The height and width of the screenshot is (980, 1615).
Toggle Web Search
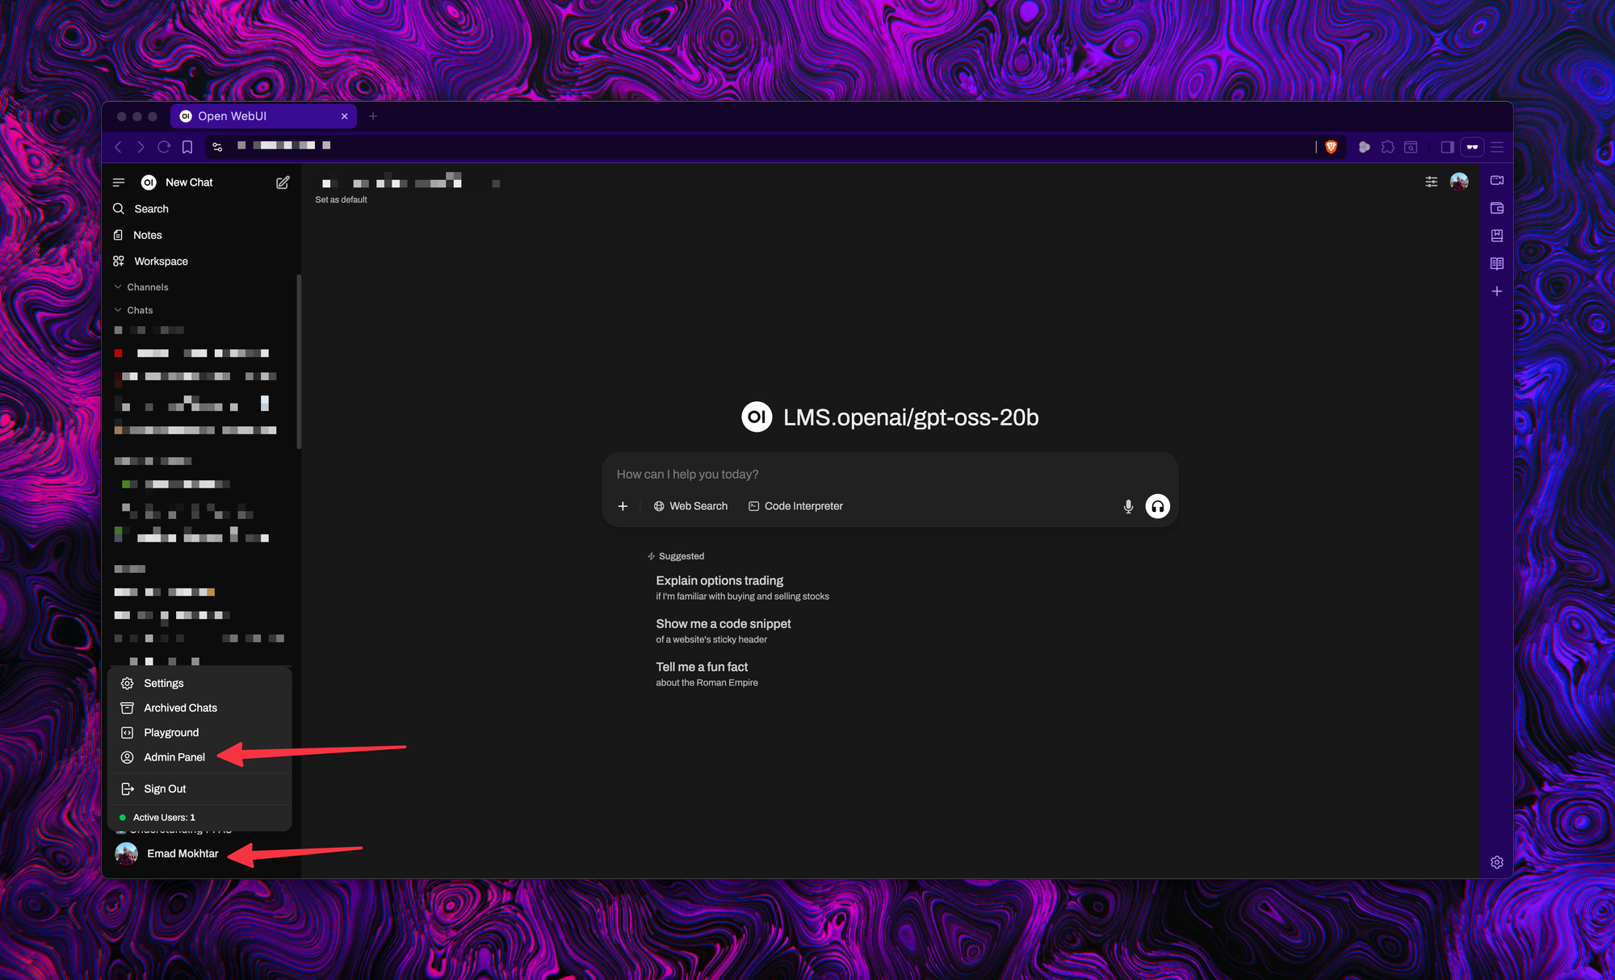(x=690, y=506)
